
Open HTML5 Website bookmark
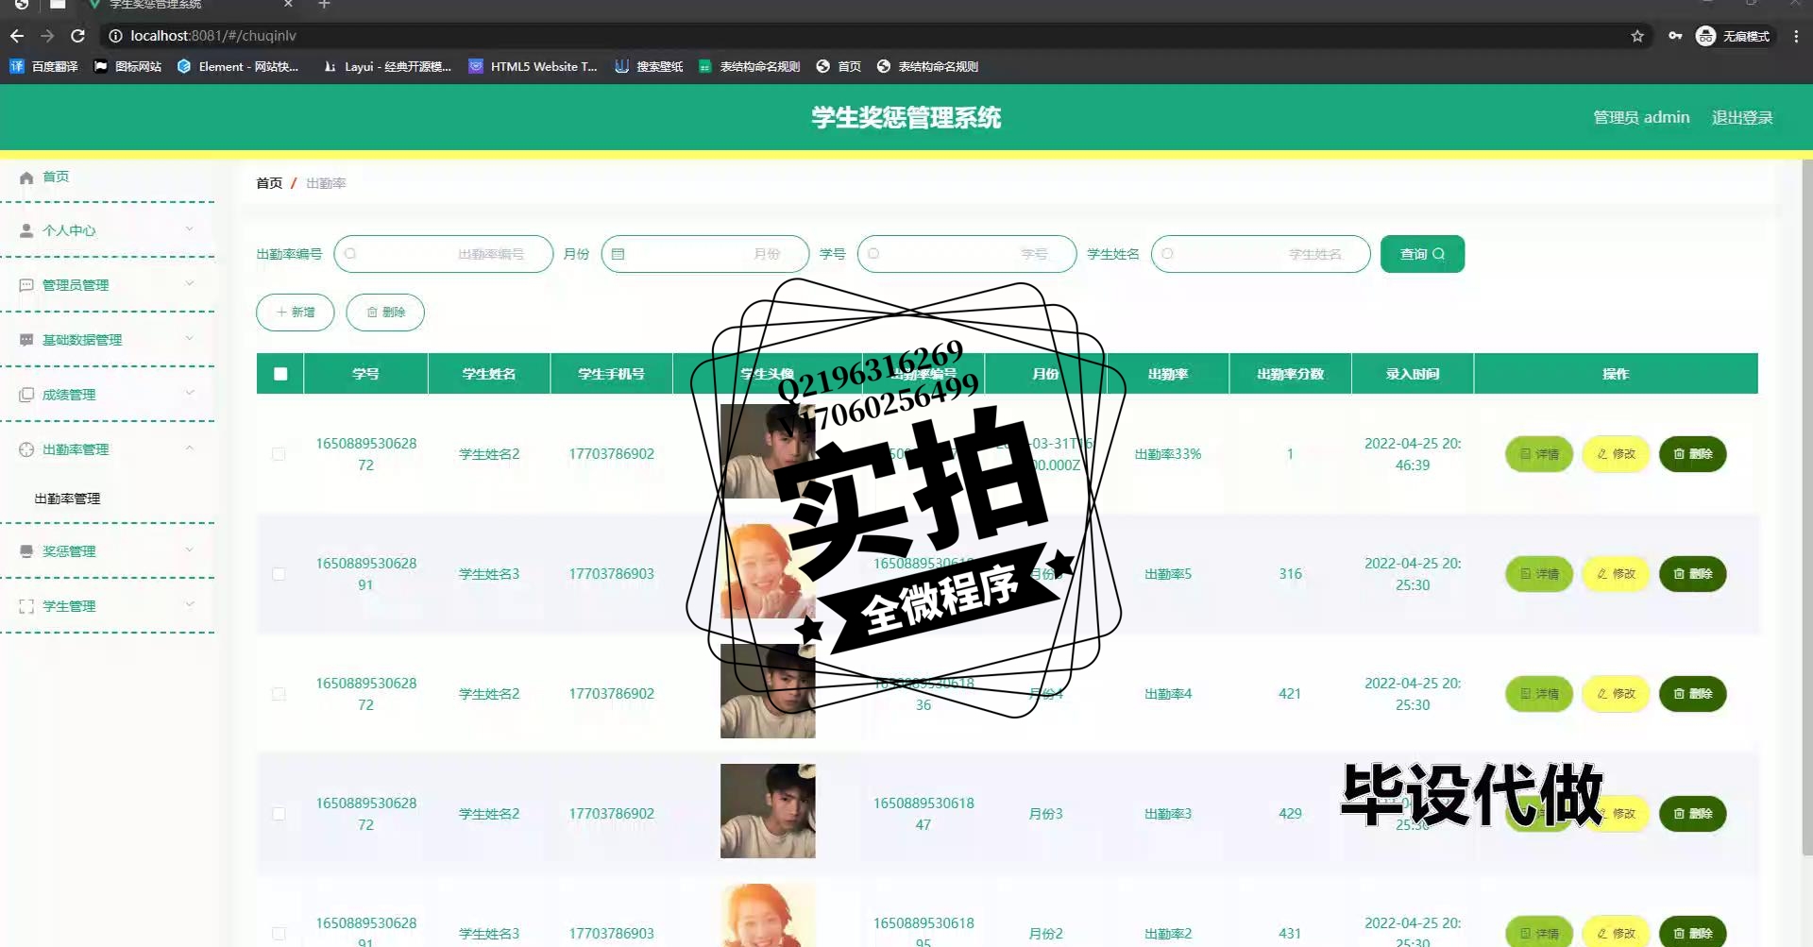[534, 66]
